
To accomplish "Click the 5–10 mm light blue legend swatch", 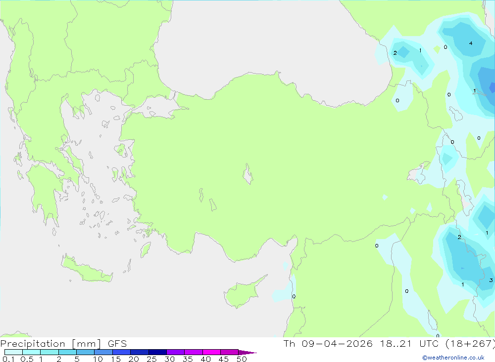I will tap(86, 352).
